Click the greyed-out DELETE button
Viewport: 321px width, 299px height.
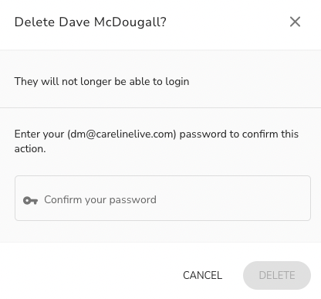click(x=277, y=275)
